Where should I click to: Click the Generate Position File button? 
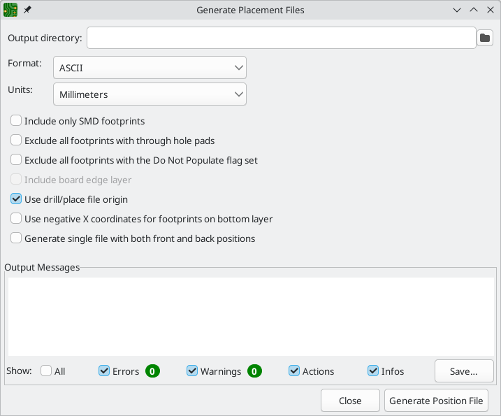pos(436,401)
